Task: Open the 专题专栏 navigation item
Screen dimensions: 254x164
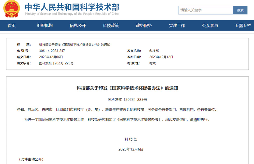Action: (x=243, y=25)
